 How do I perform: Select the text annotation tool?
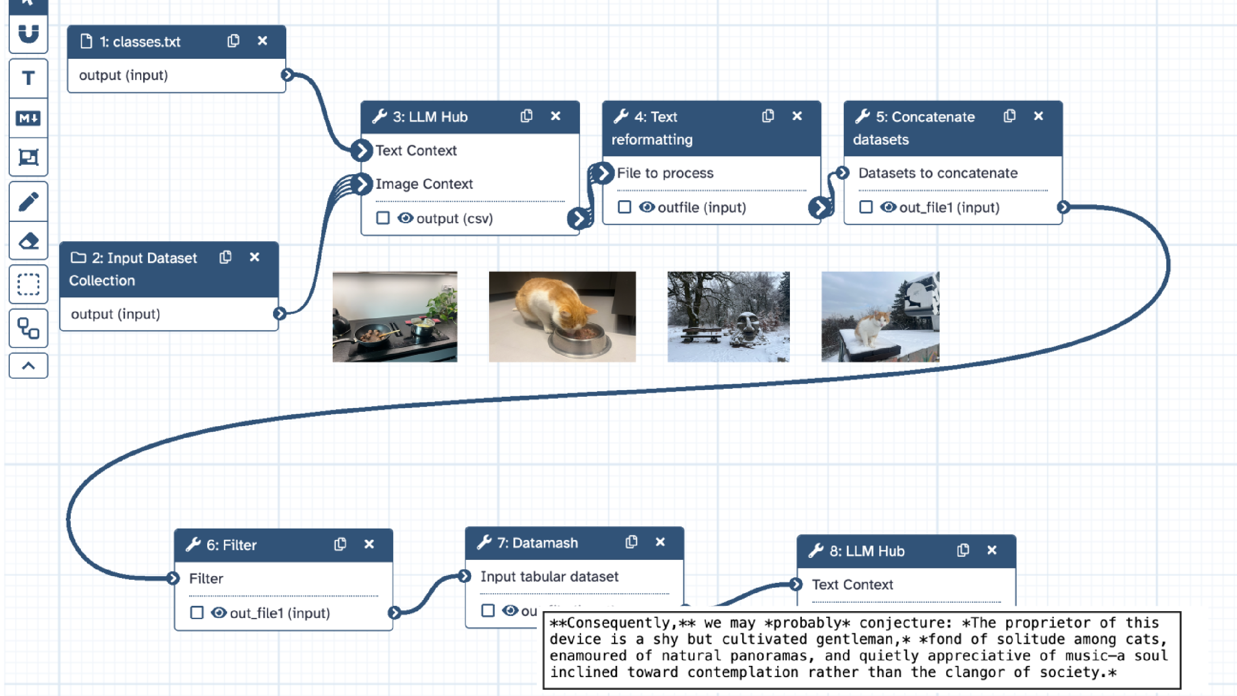(28, 78)
